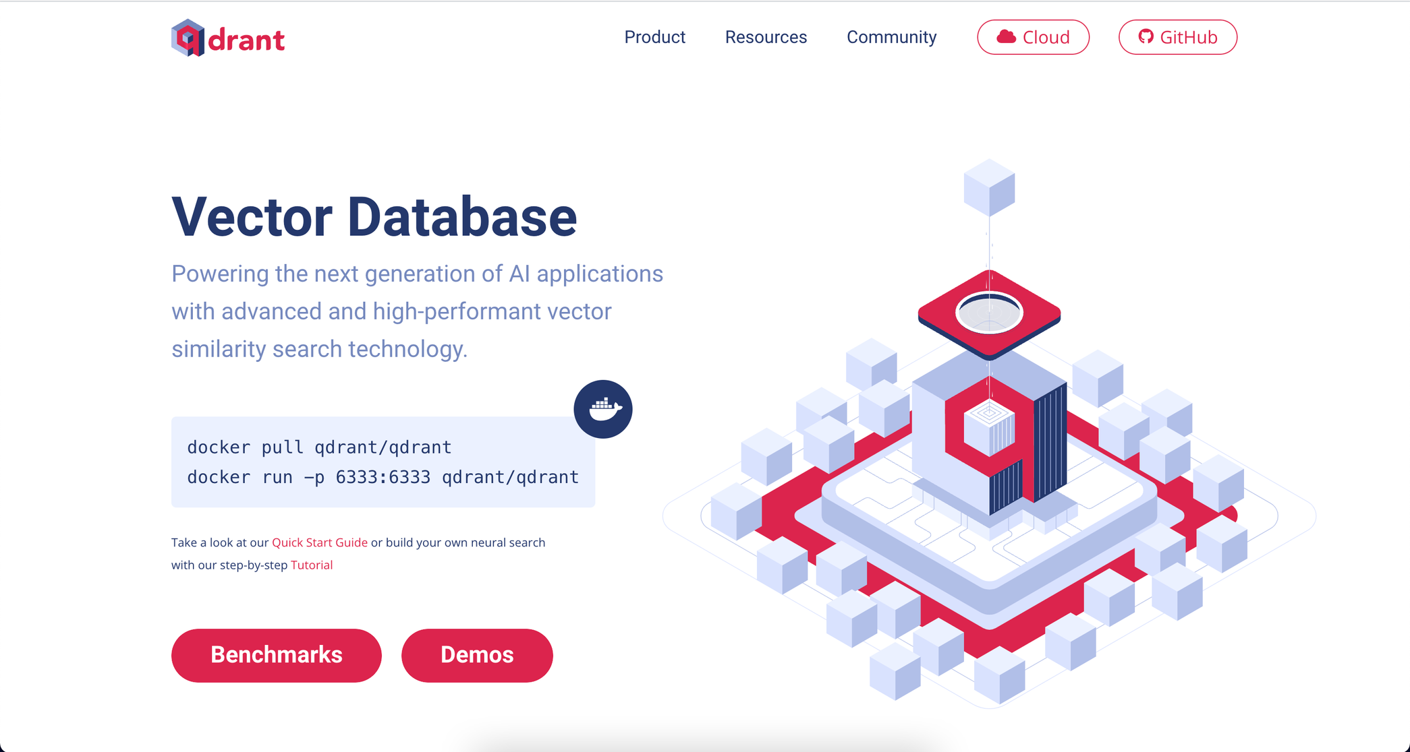The image size is (1410, 752).
Task: Click the Qdrant hexagon logo icon
Action: tap(188, 38)
